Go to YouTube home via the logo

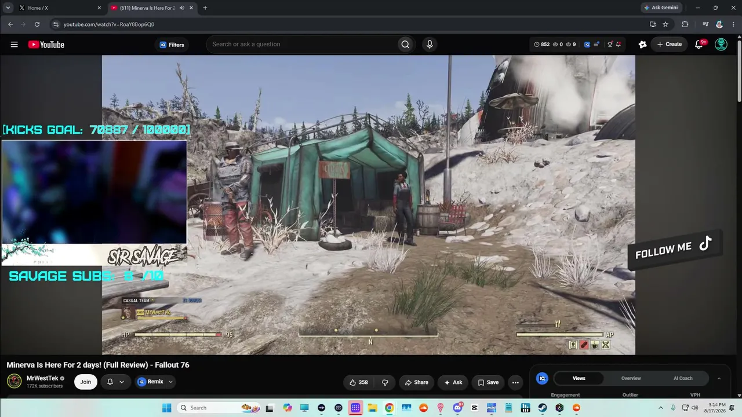point(46,45)
